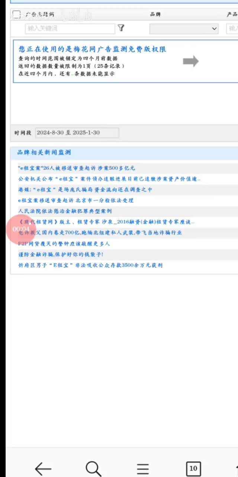The image size is (238, 477).
Task: Click the 品牌相关新闻监测 section header
Action: point(44,152)
